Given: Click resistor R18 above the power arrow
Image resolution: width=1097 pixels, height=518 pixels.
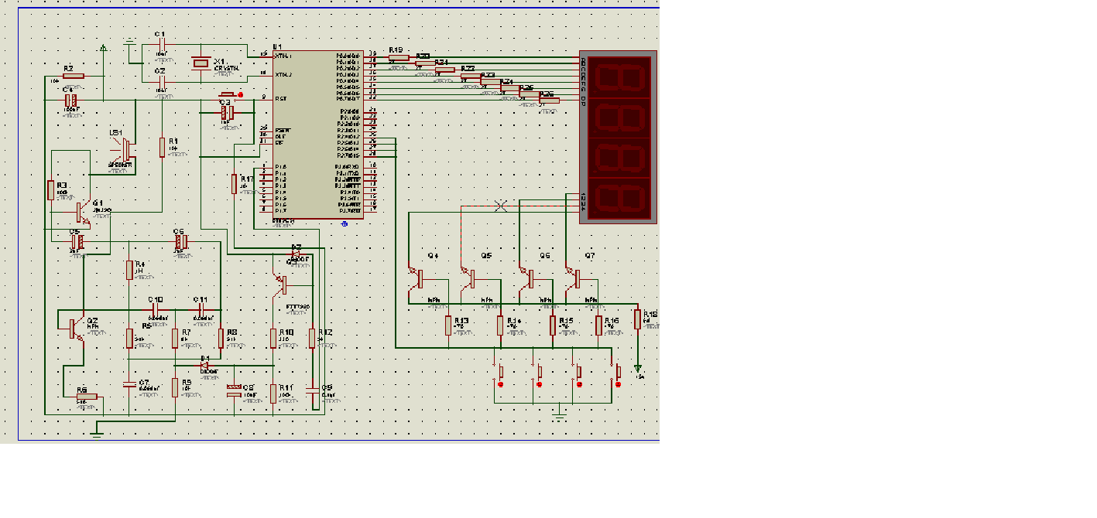Looking at the screenshot, I should click(637, 319).
